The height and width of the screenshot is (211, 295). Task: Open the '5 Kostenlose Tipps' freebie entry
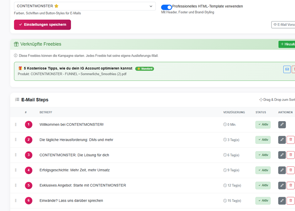(75, 68)
